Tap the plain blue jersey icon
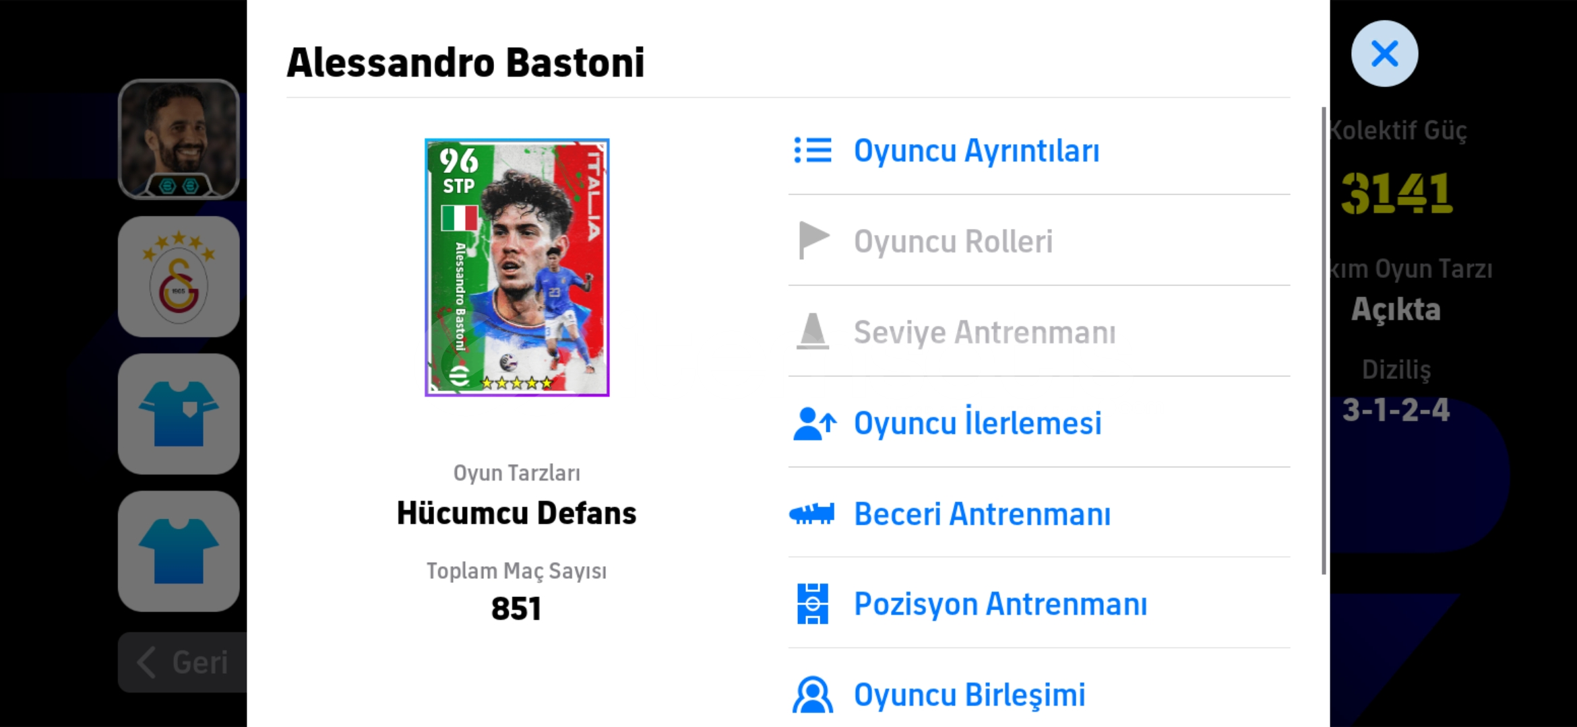This screenshot has width=1577, height=727. [x=179, y=551]
